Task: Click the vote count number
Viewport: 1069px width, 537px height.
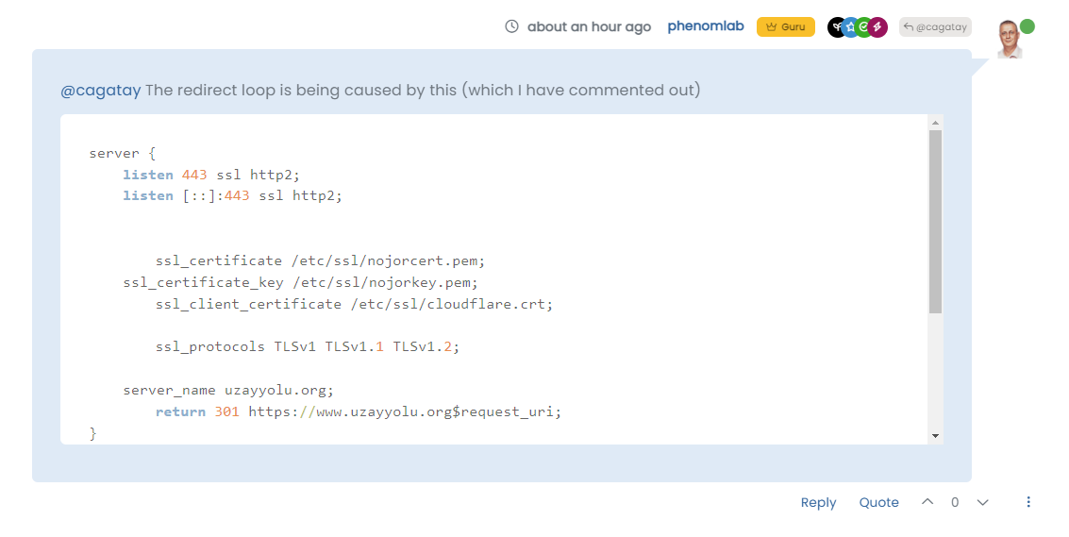Action: click(955, 502)
